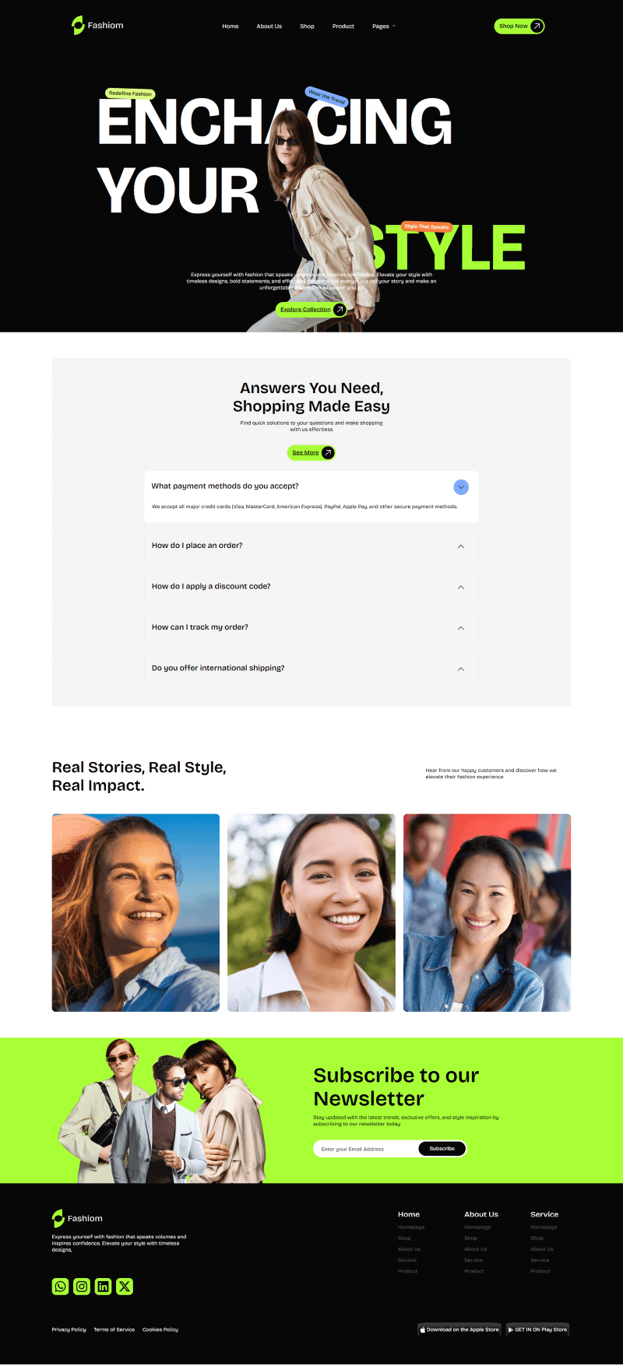Open Shop from the top navigation
This screenshot has height=1366, width=623.
(x=308, y=26)
